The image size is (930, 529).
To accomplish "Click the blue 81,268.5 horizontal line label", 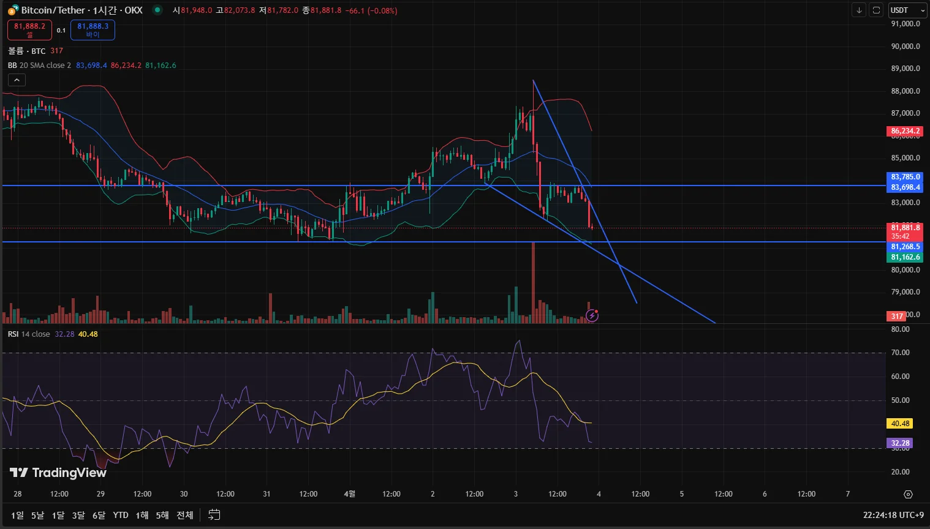I will pos(905,247).
